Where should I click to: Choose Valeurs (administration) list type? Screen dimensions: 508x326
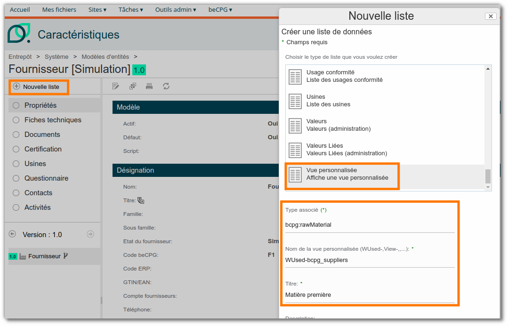[385, 125]
